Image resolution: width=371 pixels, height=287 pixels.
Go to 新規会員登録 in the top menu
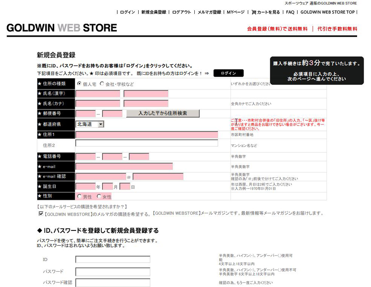(154, 12)
